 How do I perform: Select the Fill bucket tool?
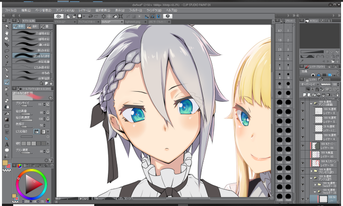click(x=7, y=114)
